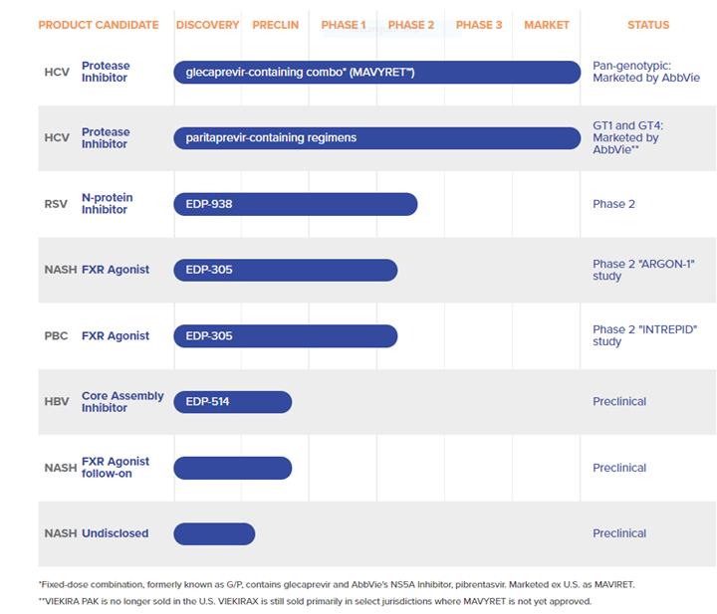Click the VIEKIRA PAK footnote text

coord(315,601)
